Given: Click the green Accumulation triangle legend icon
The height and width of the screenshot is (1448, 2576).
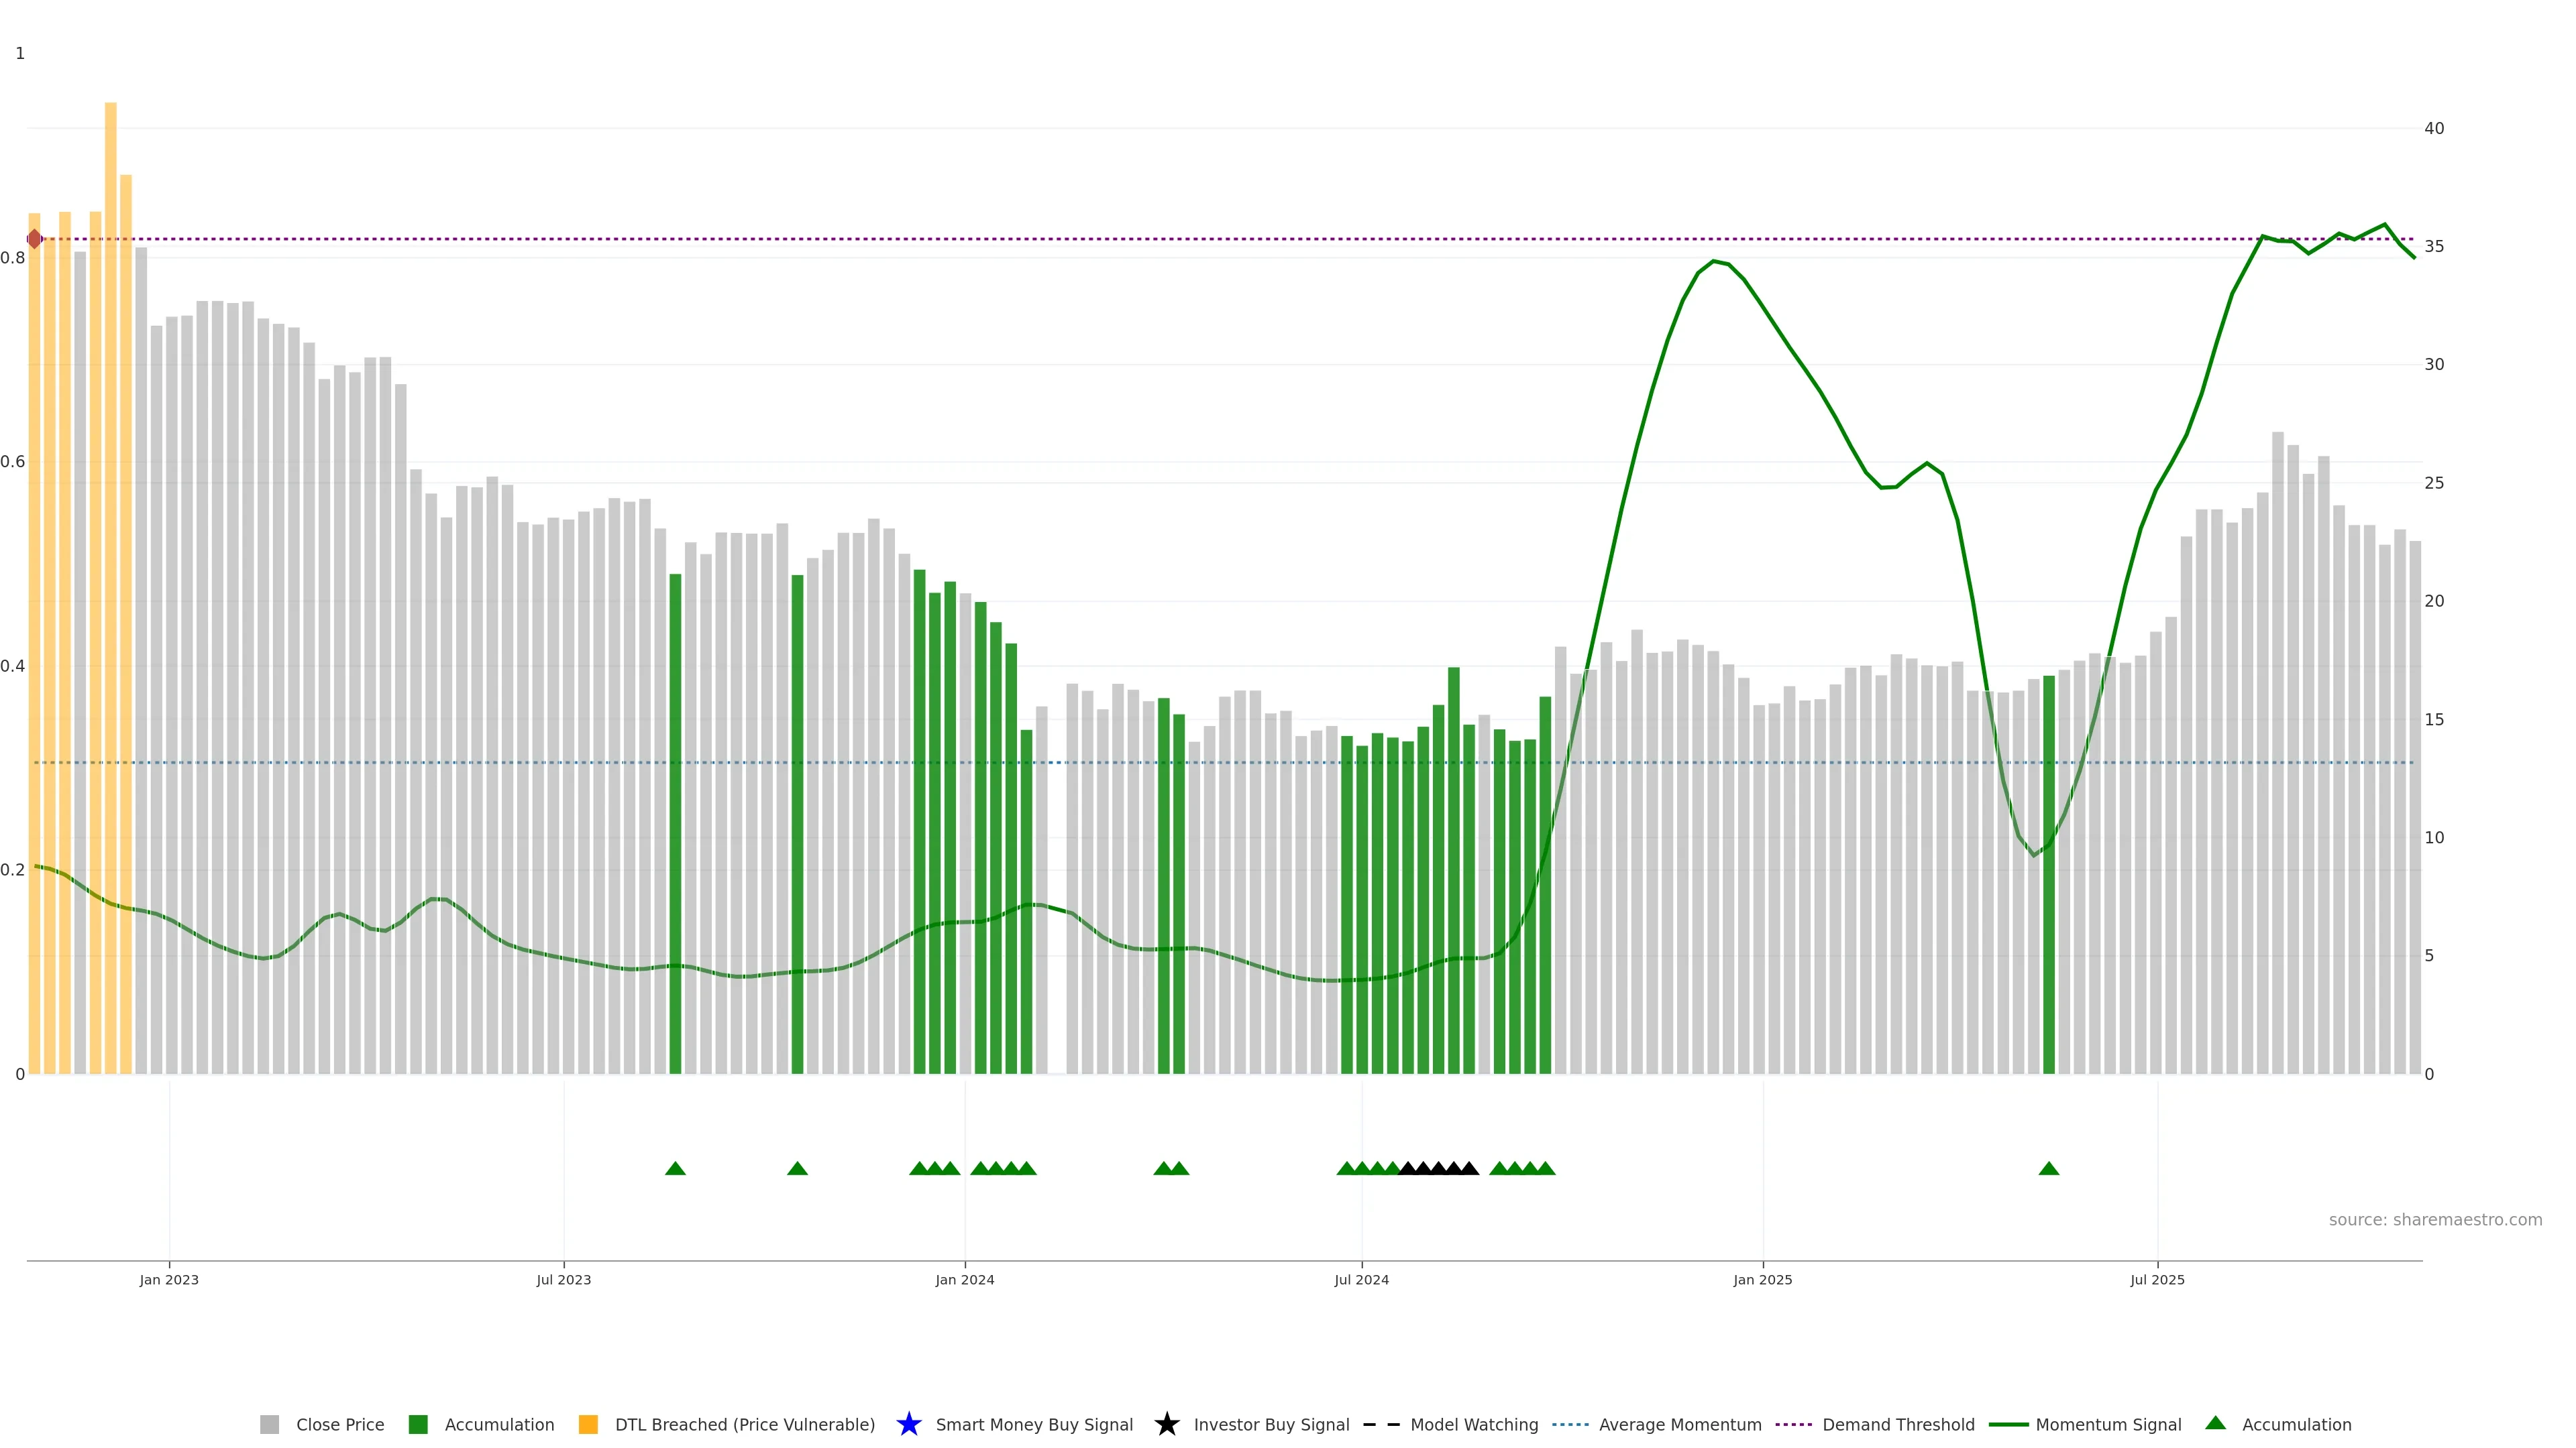Looking at the screenshot, I should (x=2215, y=1423).
